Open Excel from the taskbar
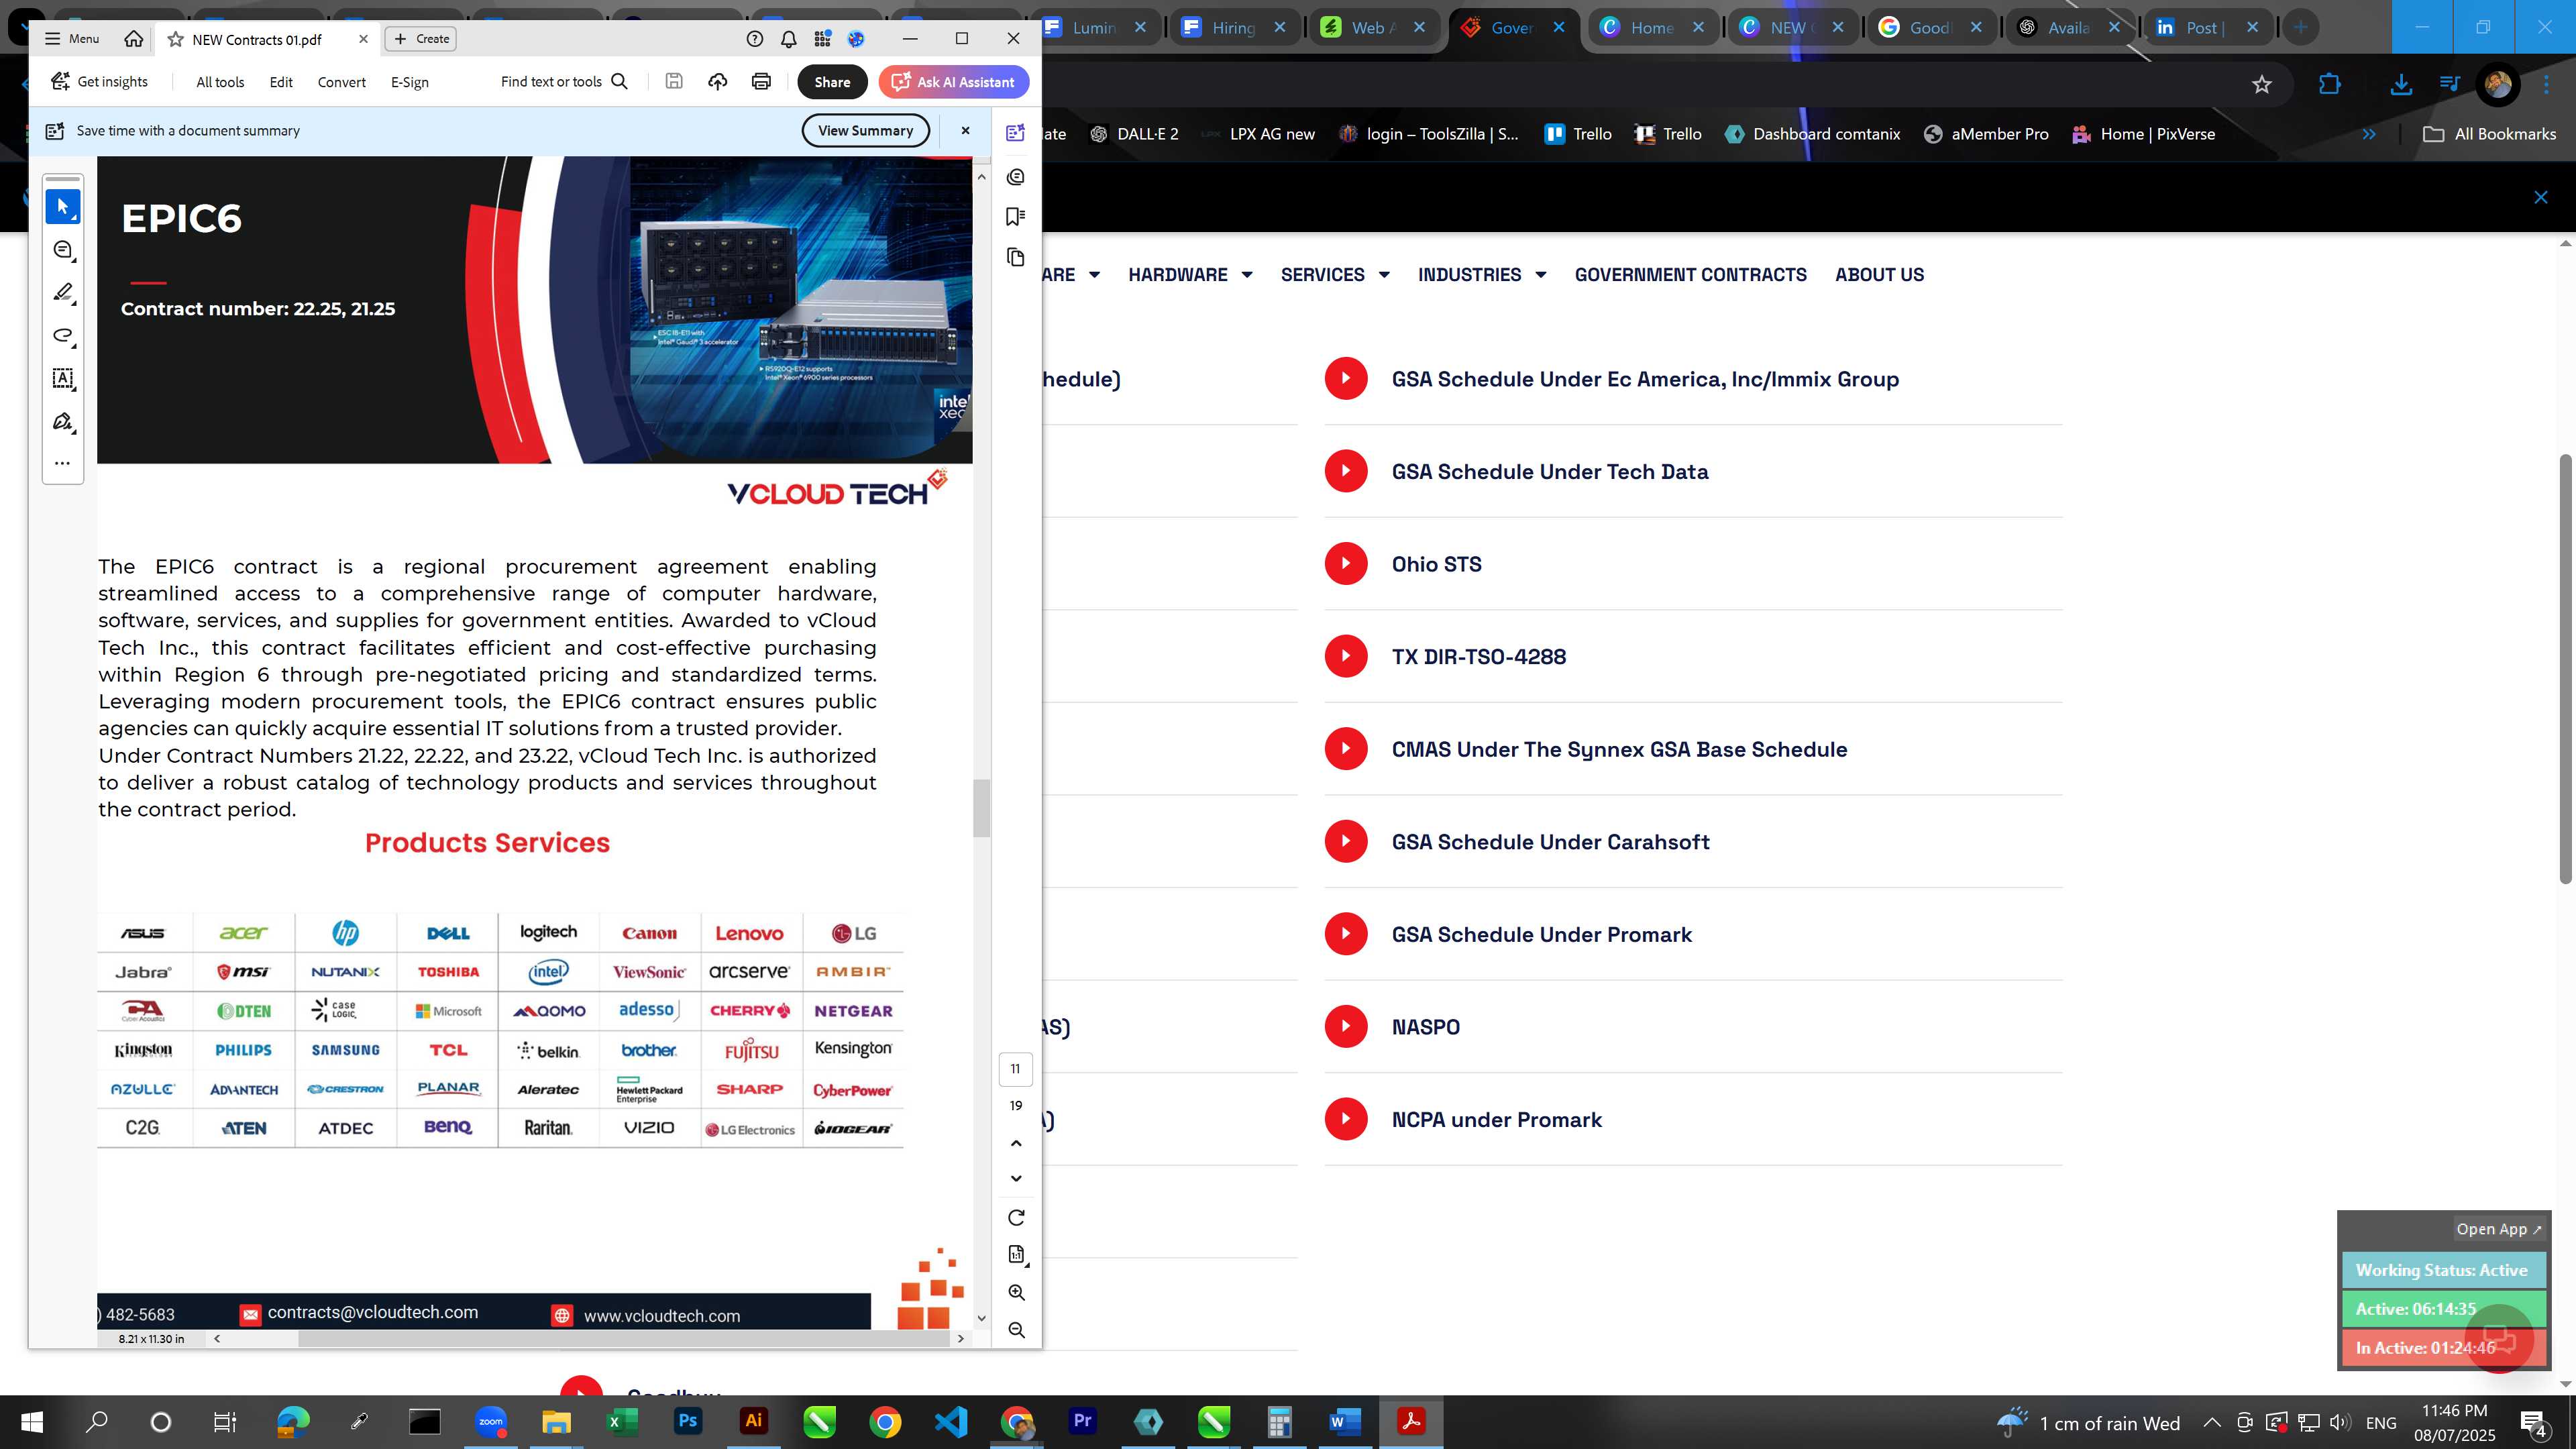 point(622,1421)
